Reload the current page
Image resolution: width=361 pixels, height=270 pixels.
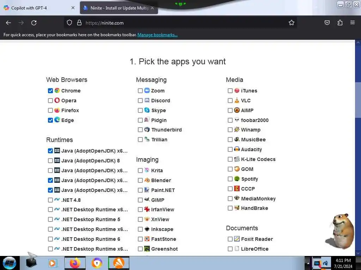[34, 23]
